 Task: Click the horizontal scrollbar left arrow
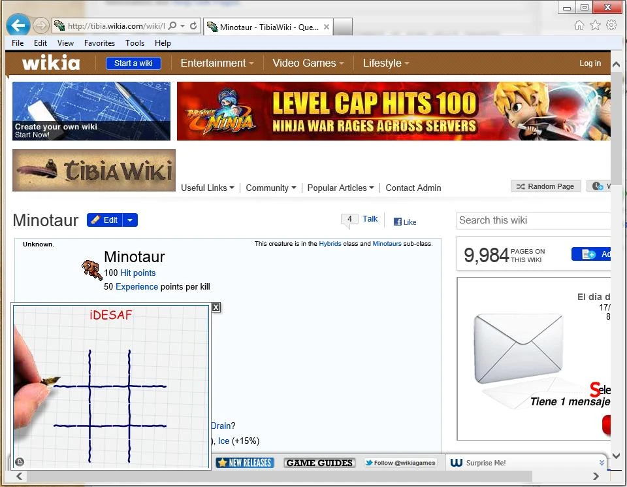(19, 476)
